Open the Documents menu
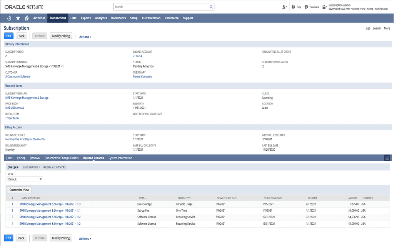 pos(119,18)
